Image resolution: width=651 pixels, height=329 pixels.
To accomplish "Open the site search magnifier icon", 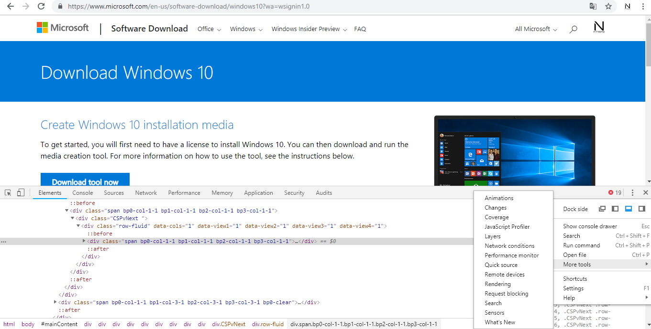I will click(574, 29).
